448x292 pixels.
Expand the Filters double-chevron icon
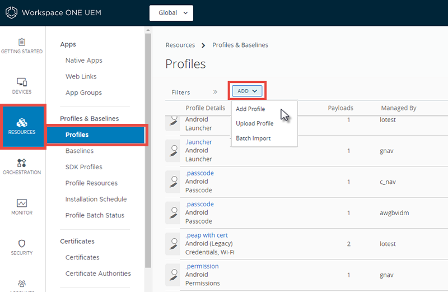pyautogui.click(x=215, y=92)
